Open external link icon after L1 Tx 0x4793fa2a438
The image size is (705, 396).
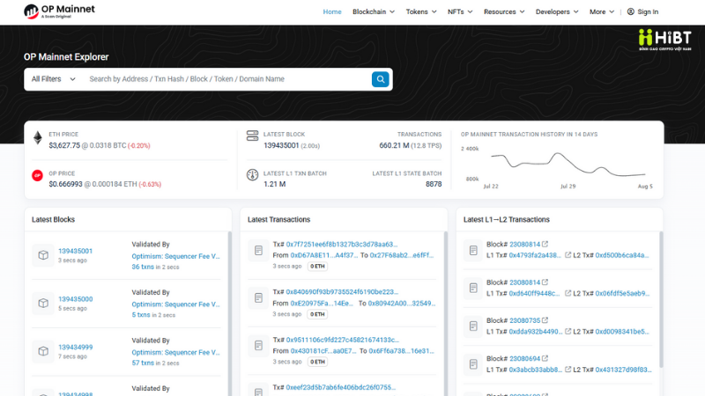click(x=568, y=254)
